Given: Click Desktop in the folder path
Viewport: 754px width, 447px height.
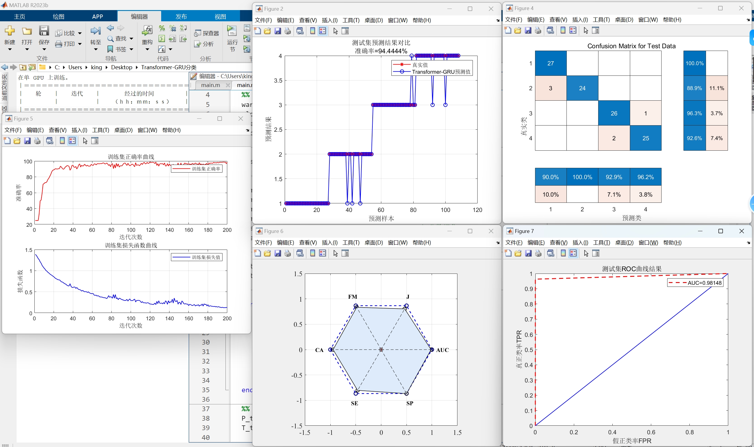Looking at the screenshot, I should [121, 67].
